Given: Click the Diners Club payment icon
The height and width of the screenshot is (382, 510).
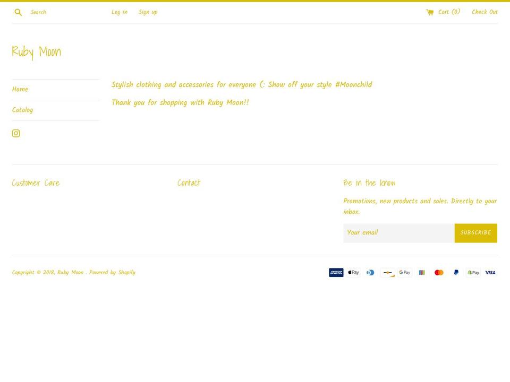Looking at the screenshot, I should coord(370,273).
